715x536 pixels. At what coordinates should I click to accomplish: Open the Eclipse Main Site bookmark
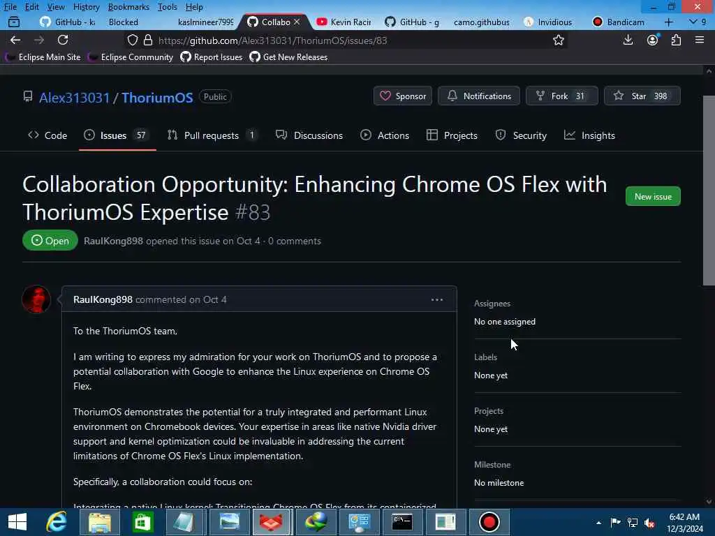click(43, 57)
